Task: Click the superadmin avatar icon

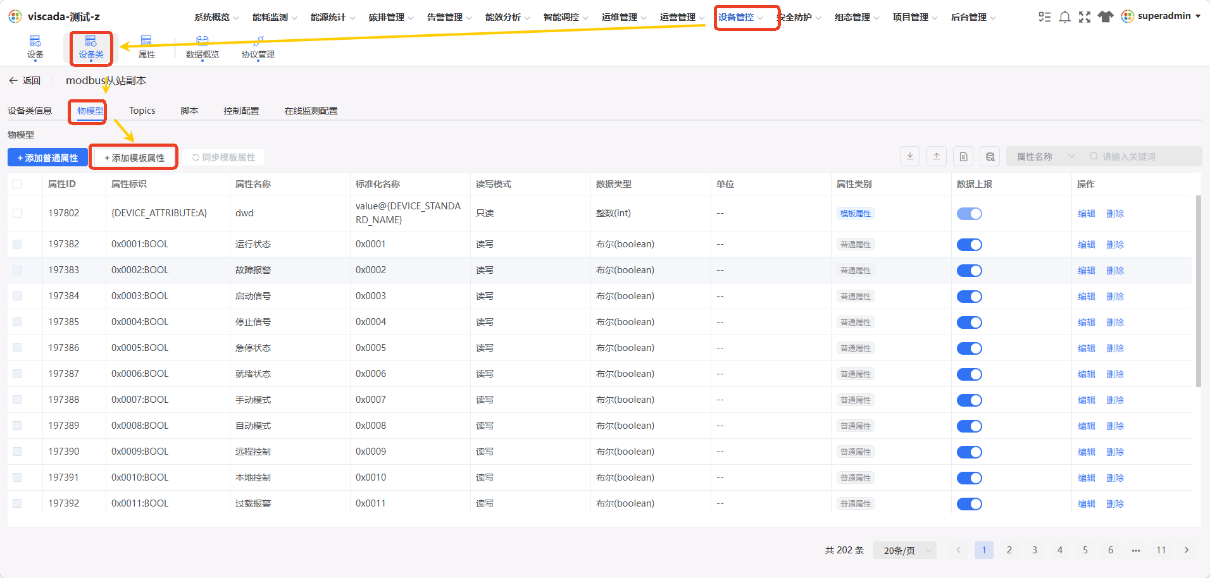Action: pos(1128,16)
